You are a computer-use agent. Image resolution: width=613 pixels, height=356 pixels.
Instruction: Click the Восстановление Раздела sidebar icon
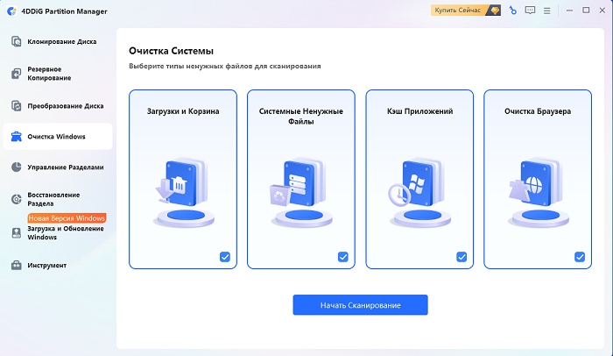(16, 199)
